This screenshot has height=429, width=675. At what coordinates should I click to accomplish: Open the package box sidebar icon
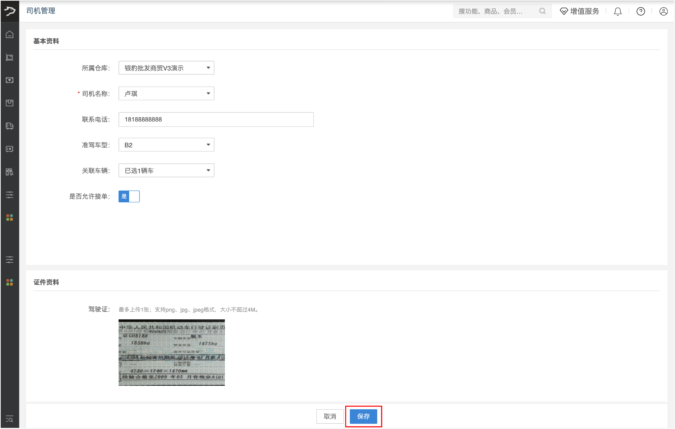(x=9, y=103)
